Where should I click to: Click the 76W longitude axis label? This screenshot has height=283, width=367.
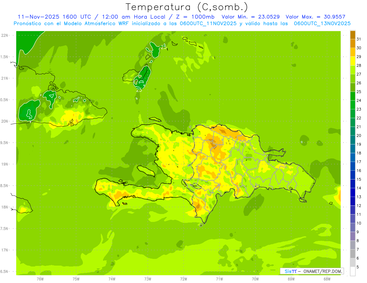click(x=40, y=279)
